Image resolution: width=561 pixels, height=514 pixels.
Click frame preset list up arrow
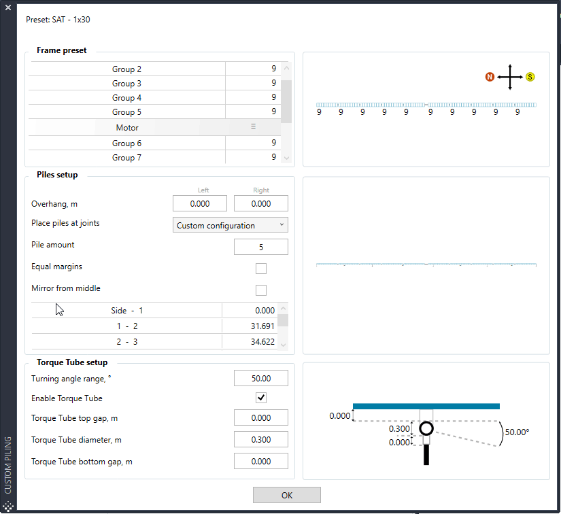(286, 68)
